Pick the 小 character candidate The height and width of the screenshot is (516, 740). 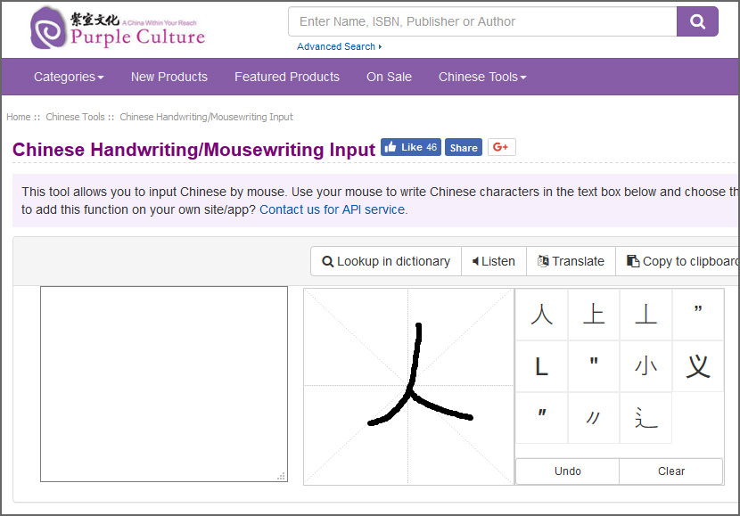click(x=645, y=366)
